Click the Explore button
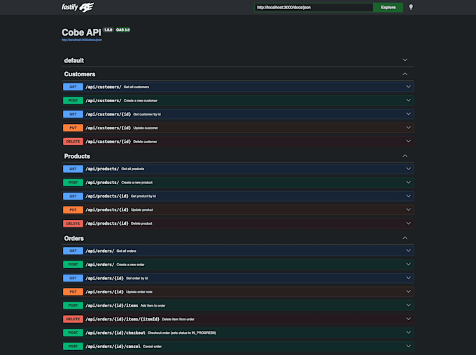This screenshot has width=476, height=355. pos(388,7)
